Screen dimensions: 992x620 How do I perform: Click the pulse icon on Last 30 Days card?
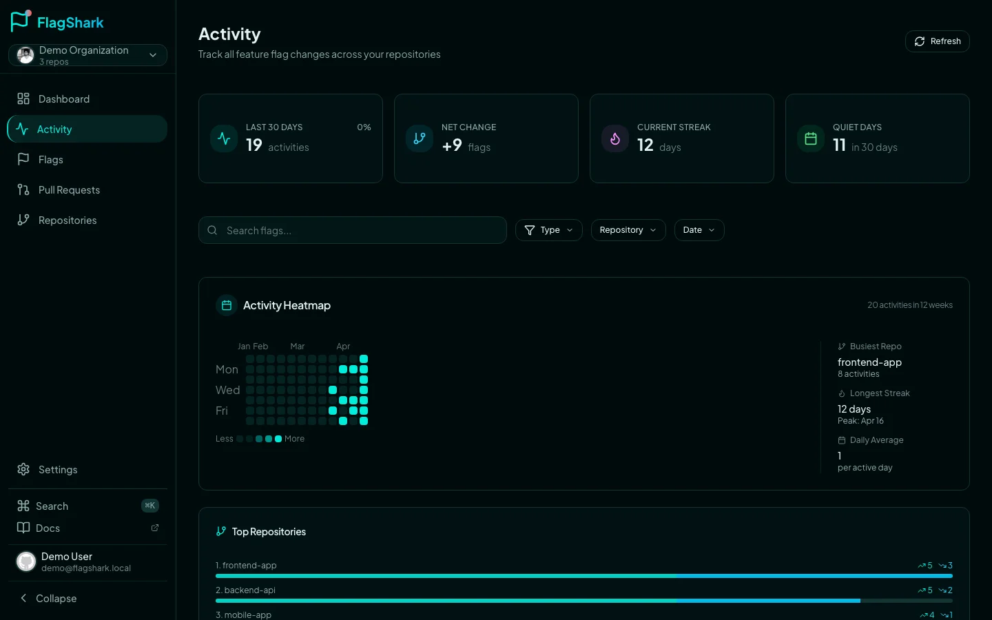pyautogui.click(x=224, y=138)
